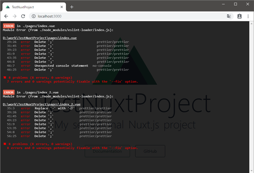
Task: Click the '8 errors and 0 warnings potentially fixable' line
Action: pyautogui.click(x=72, y=148)
